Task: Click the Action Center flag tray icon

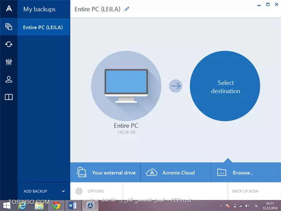Action: click(228, 206)
